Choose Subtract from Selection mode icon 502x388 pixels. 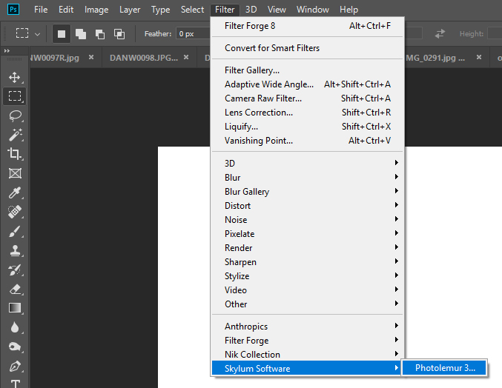100,34
